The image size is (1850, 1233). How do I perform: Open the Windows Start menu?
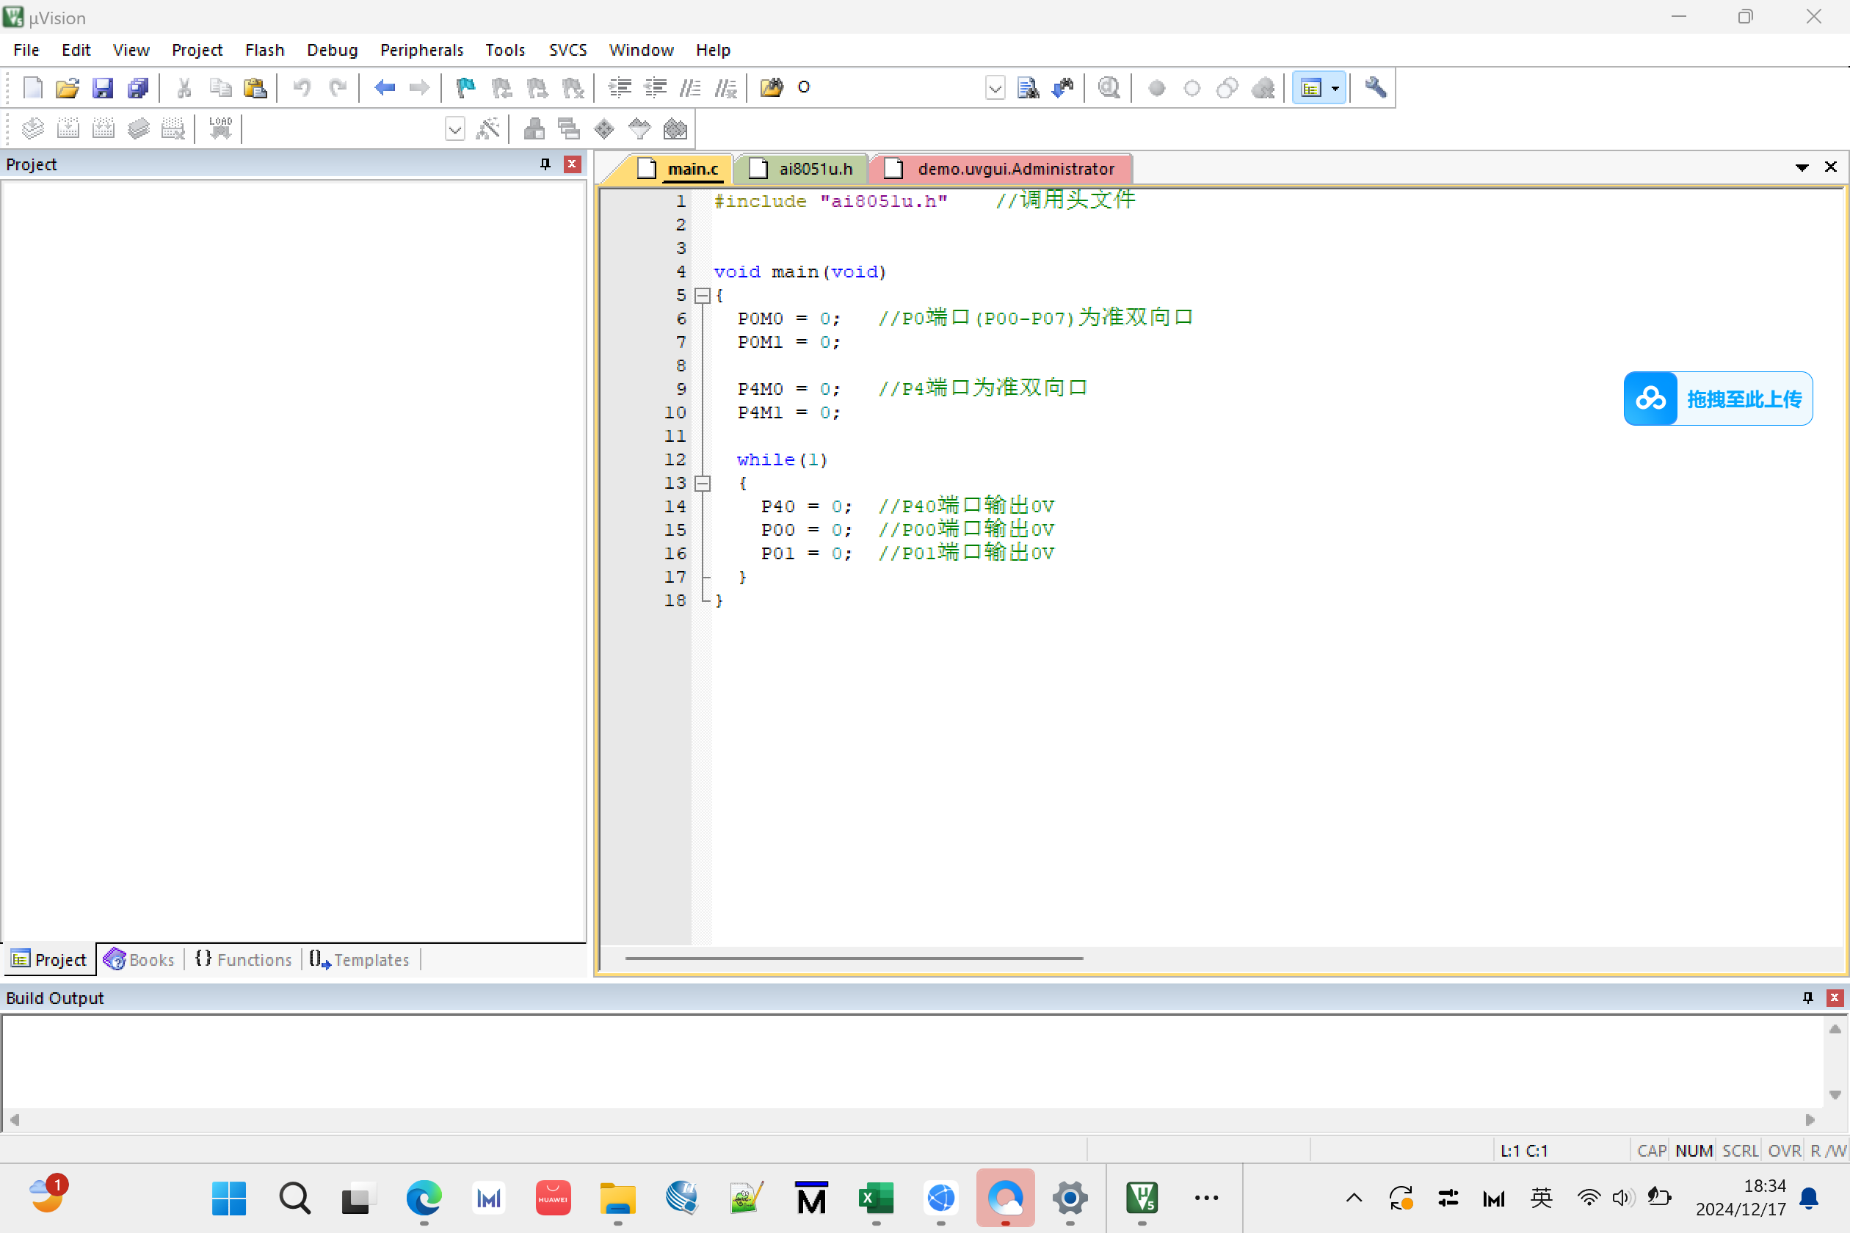[x=229, y=1198]
